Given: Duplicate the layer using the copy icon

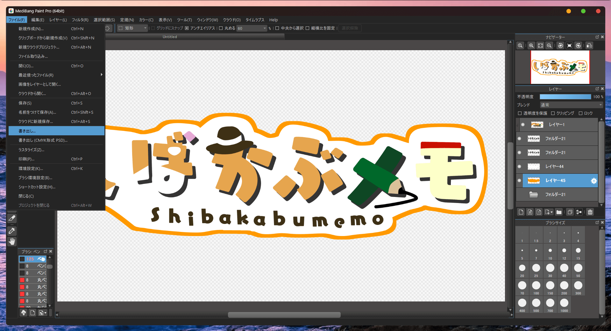Looking at the screenshot, I should pos(570,212).
